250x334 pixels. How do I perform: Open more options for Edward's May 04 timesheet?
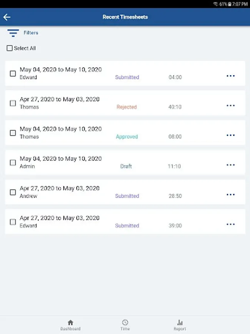pos(230,76)
